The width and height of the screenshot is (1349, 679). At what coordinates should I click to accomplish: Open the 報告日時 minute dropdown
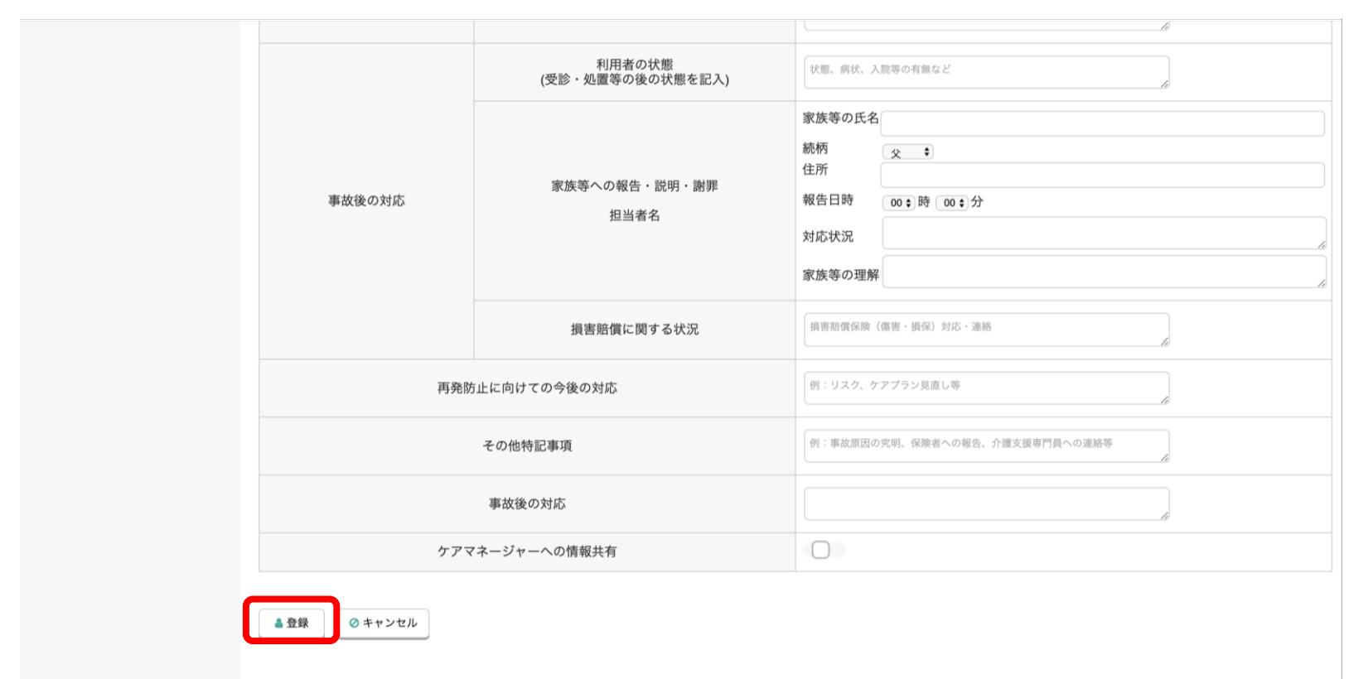click(952, 203)
